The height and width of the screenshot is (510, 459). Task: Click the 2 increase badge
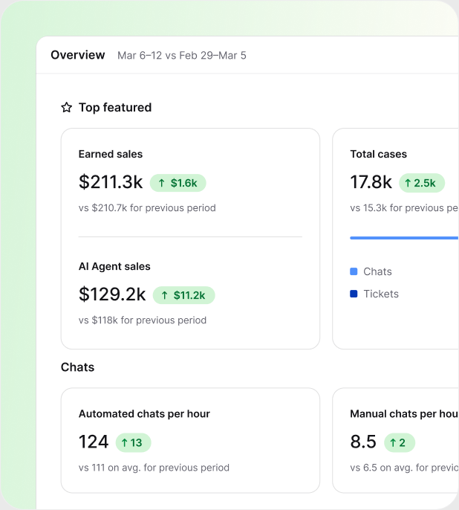coord(400,442)
